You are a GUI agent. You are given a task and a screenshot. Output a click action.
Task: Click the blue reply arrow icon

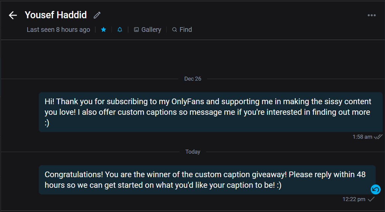375,189
